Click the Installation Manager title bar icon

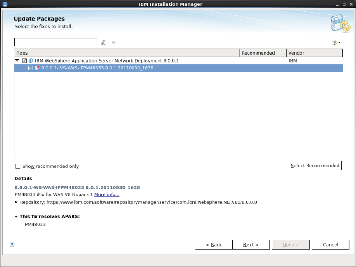coord(5,4)
